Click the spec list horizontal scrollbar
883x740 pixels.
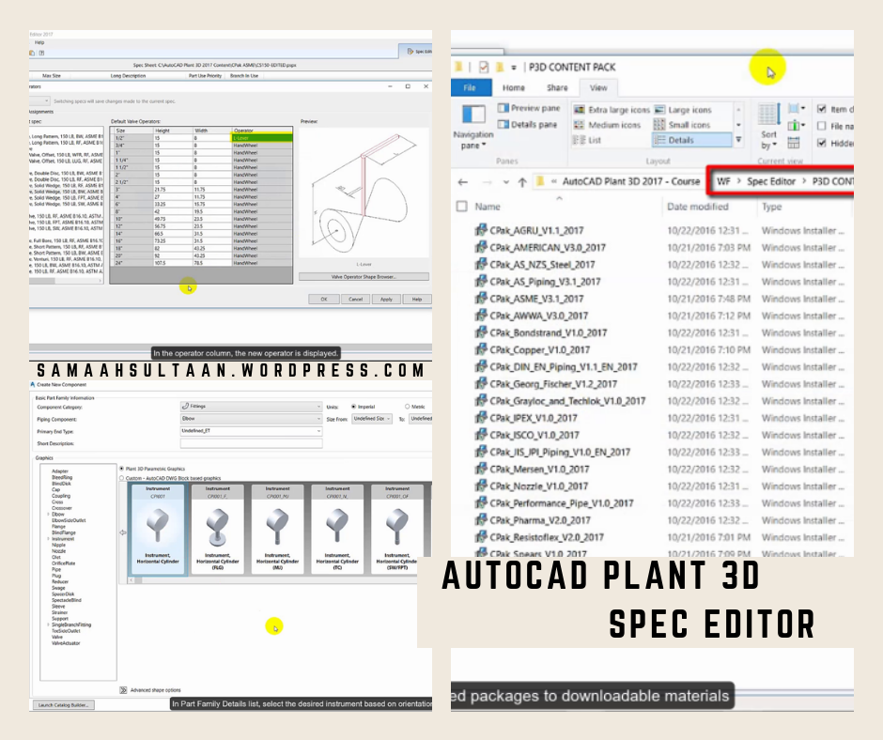pos(65,280)
